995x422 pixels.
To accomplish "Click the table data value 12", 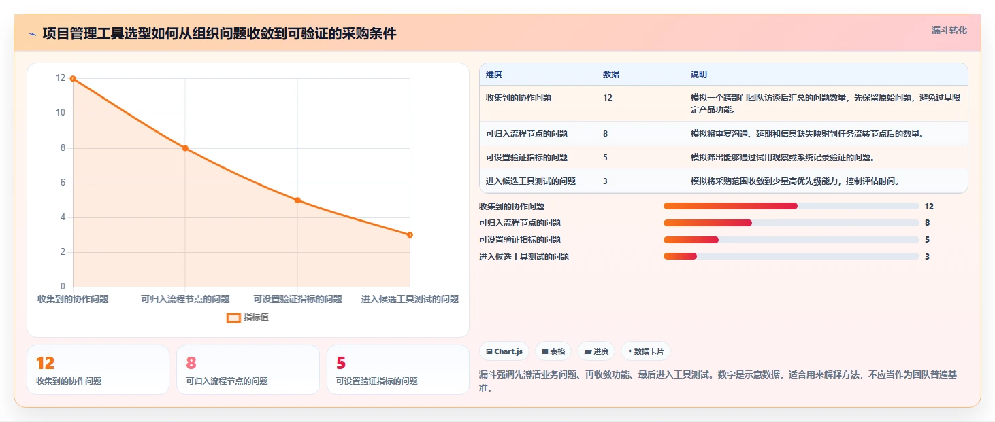I will point(608,98).
